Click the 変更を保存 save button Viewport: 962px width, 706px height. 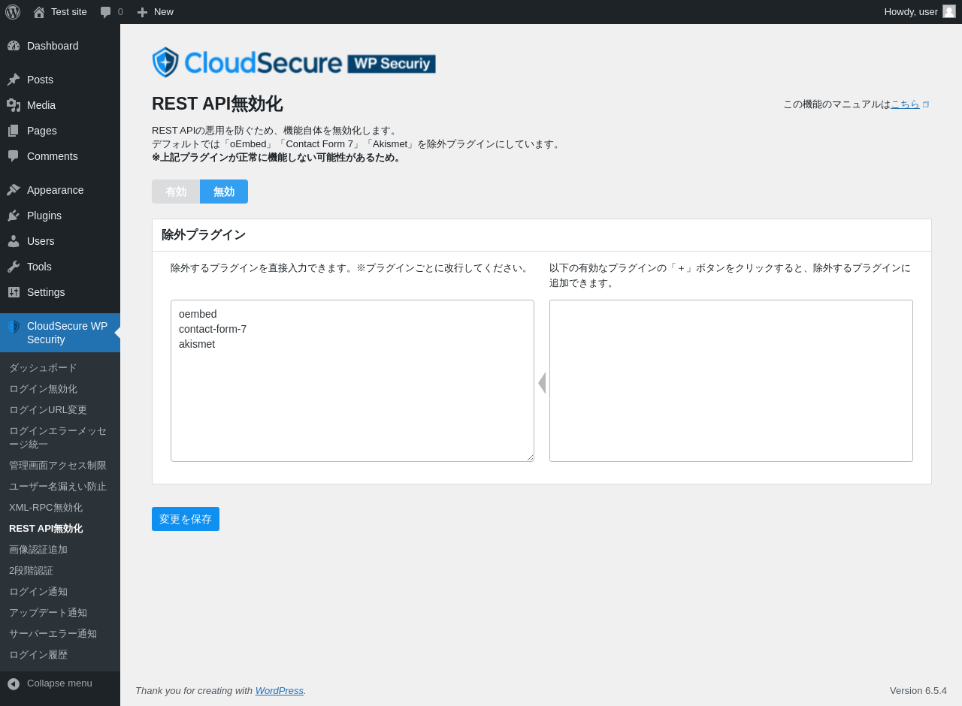(x=186, y=519)
